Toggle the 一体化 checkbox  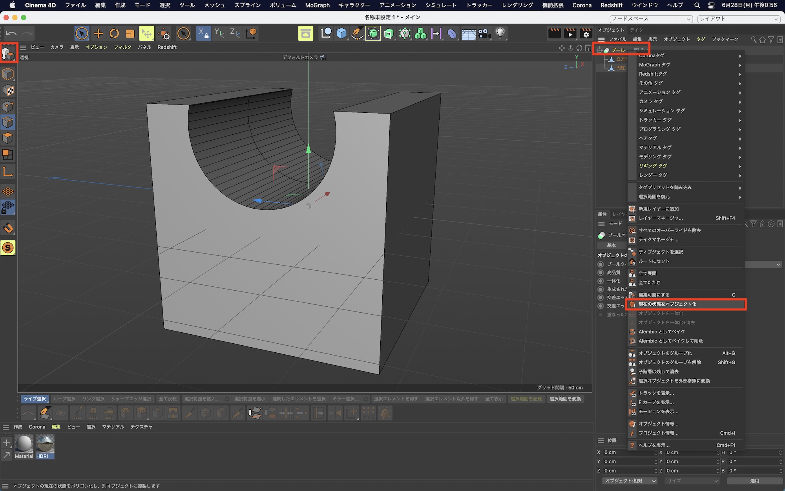[601, 281]
